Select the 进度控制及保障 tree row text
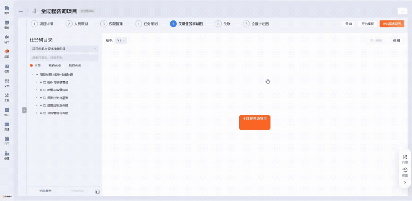Image resolution: width=412 pixels, height=201 pixels. (x=58, y=105)
